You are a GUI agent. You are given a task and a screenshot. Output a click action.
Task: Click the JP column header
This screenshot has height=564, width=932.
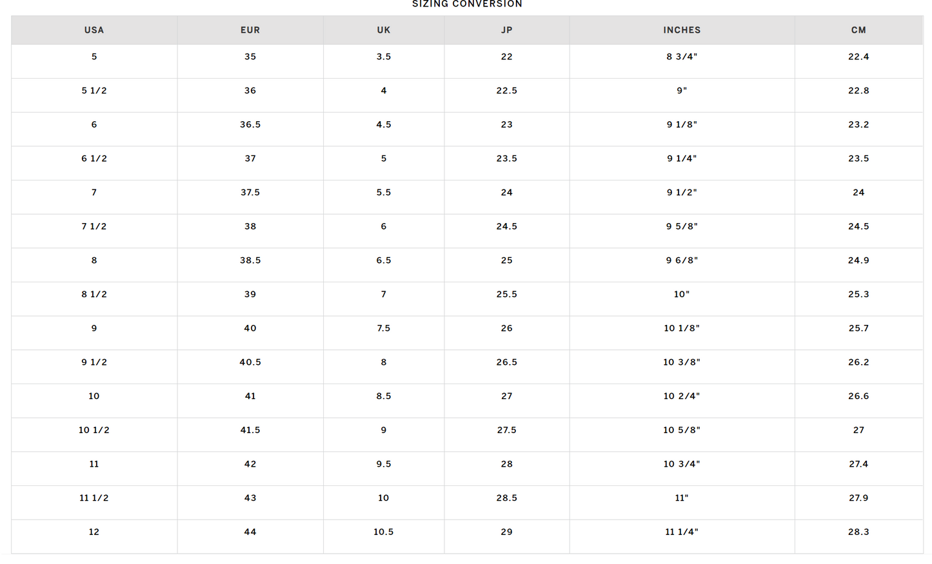[507, 30]
